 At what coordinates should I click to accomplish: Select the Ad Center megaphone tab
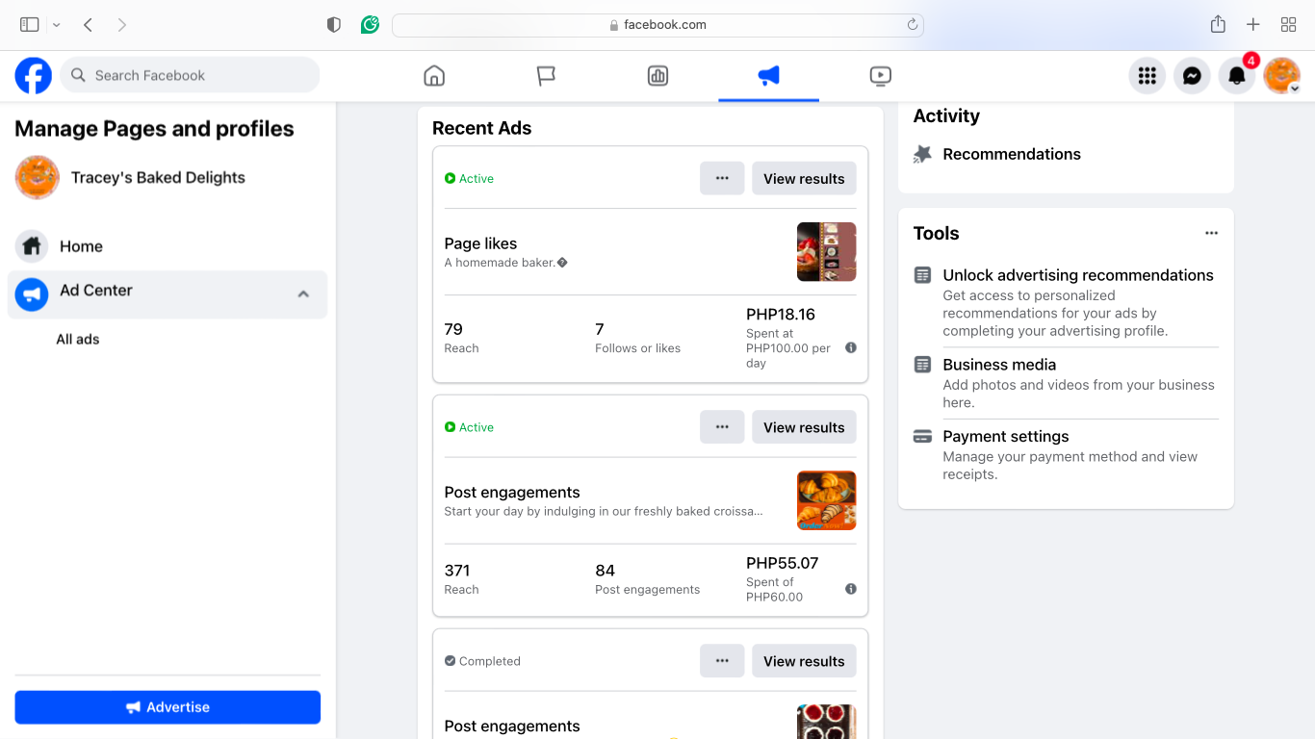[x=768, y=75]
